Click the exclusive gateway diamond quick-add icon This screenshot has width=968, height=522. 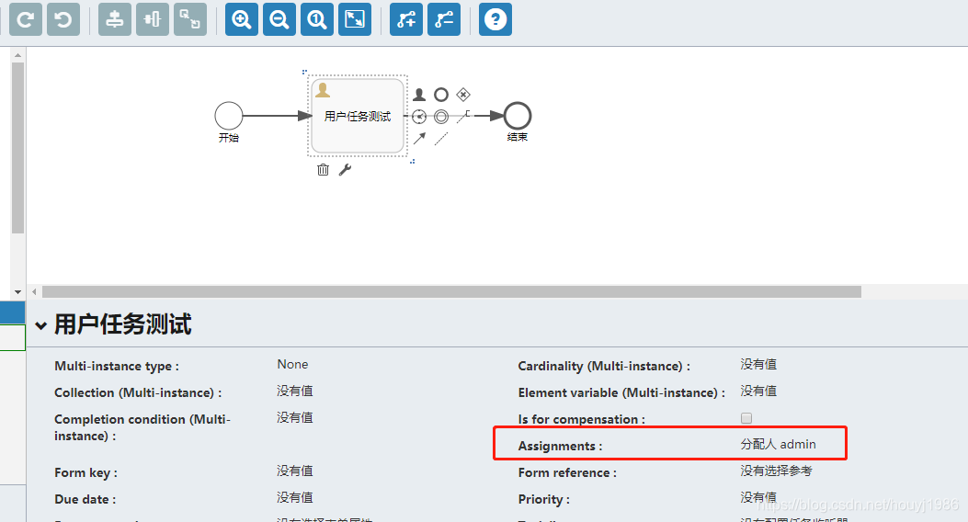[x=463, y=95]
